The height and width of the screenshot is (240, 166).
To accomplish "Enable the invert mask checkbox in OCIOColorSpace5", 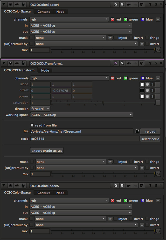I will tap(131, 219).
